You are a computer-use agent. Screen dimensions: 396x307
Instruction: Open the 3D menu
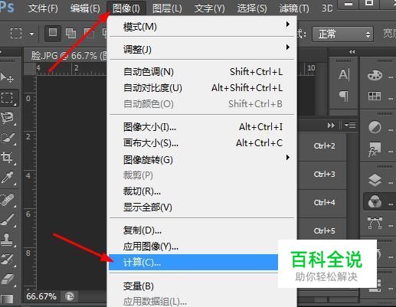coord(327,8)
